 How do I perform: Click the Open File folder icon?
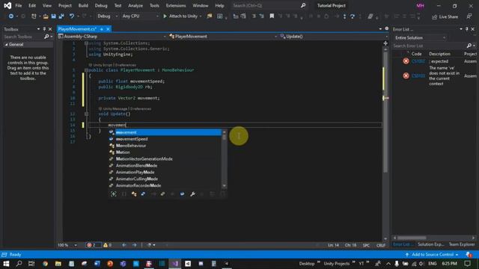(46, 16)
